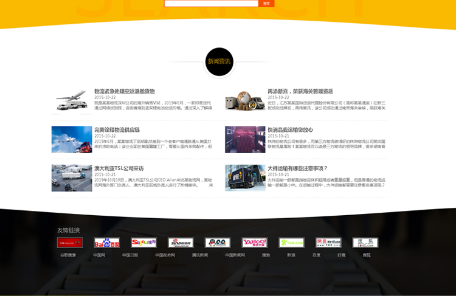Click the orange search button
The width and height of the screenshot is (456, 296).
pos(266,4)
